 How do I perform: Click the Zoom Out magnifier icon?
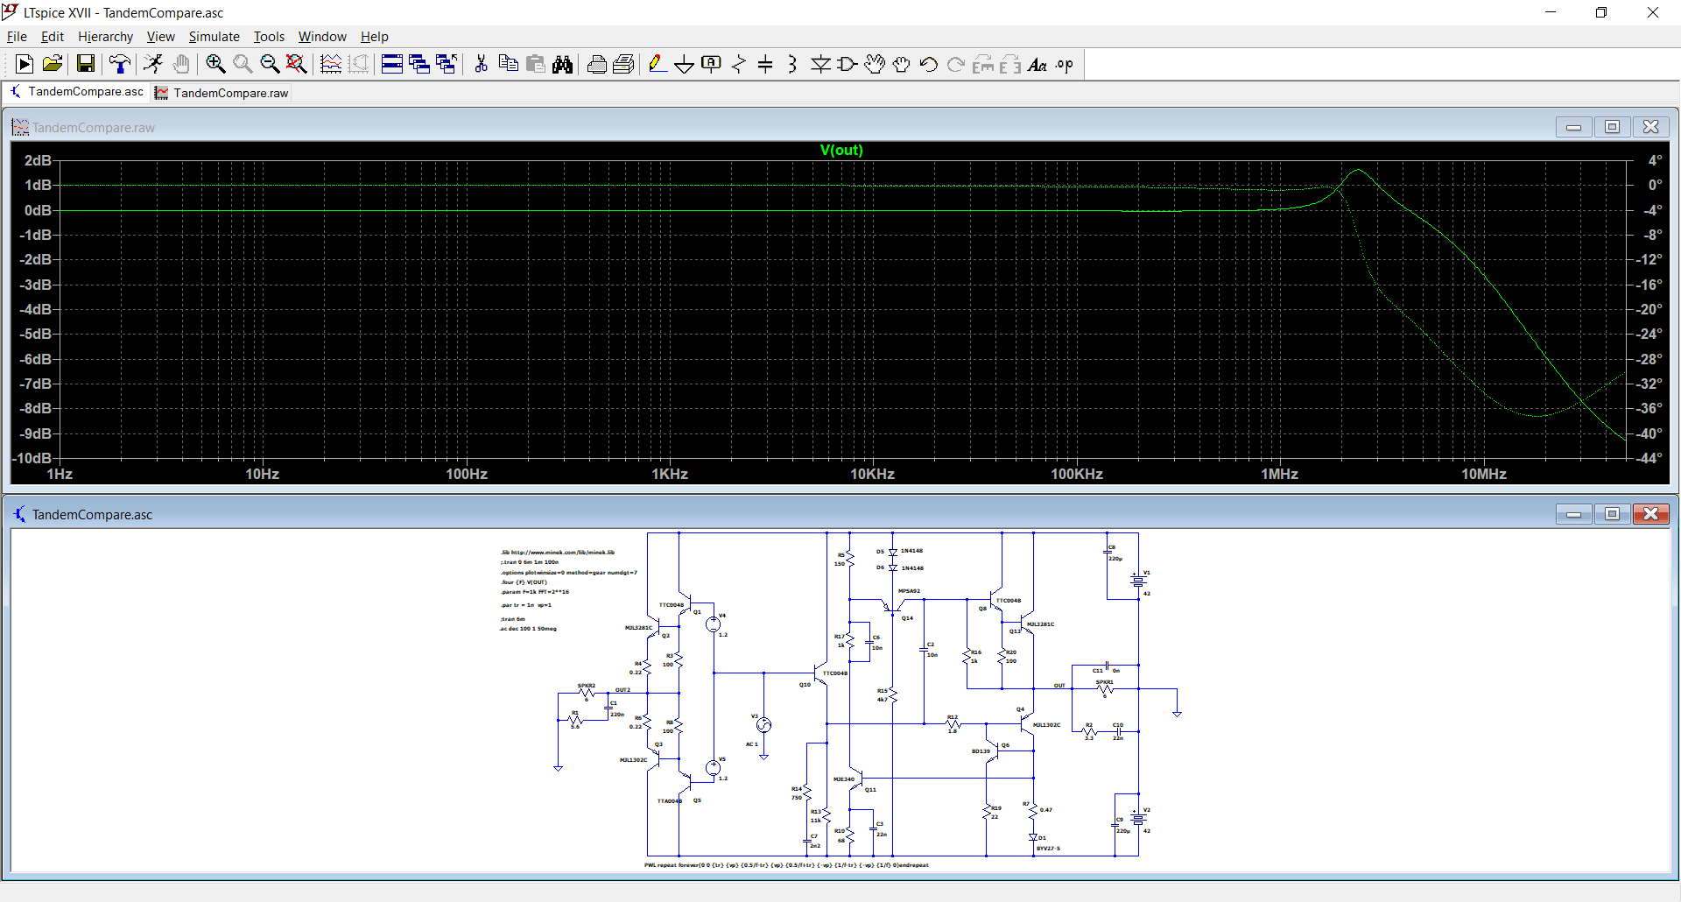pos(270,64)
